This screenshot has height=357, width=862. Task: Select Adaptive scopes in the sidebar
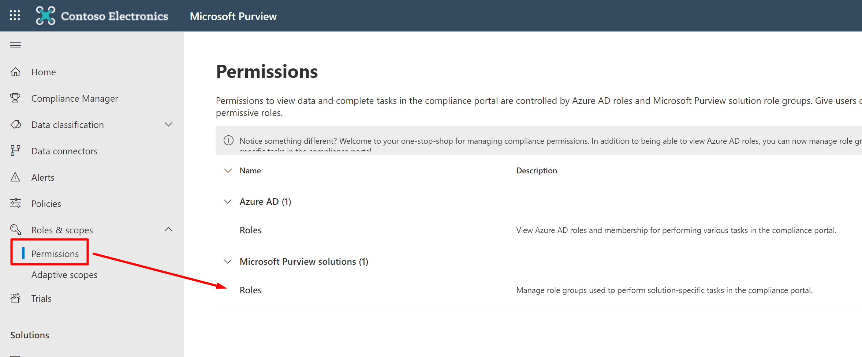pos(64,275)
